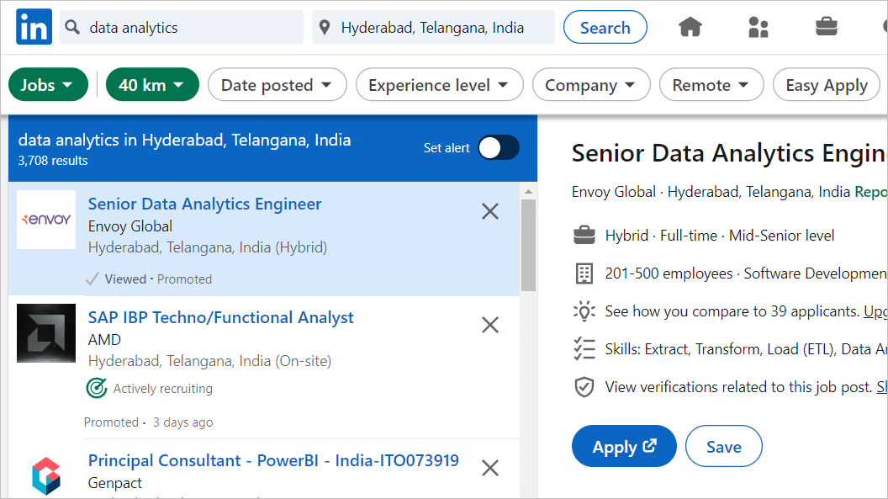Expand the Experience level filter
Screen dimensions: 888x499
pyautogui.click(x=439, y=84)
